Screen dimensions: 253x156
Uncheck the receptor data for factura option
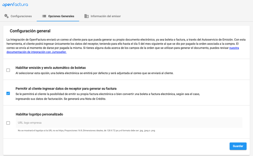(x=8, y=93)
